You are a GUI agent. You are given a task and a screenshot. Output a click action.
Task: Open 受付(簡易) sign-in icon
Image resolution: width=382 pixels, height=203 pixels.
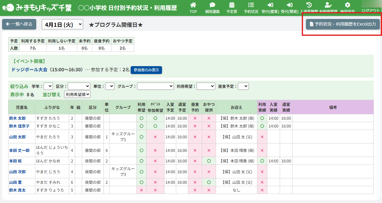pyautogui.click(x=290, y=5)
